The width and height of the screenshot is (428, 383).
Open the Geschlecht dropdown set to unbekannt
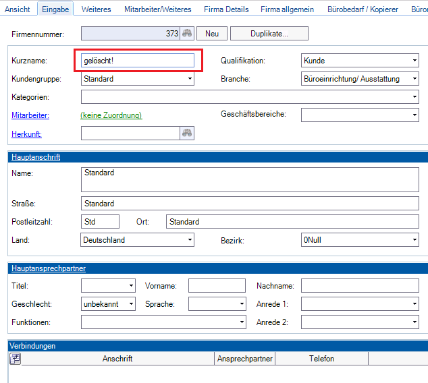coord(130,304)
